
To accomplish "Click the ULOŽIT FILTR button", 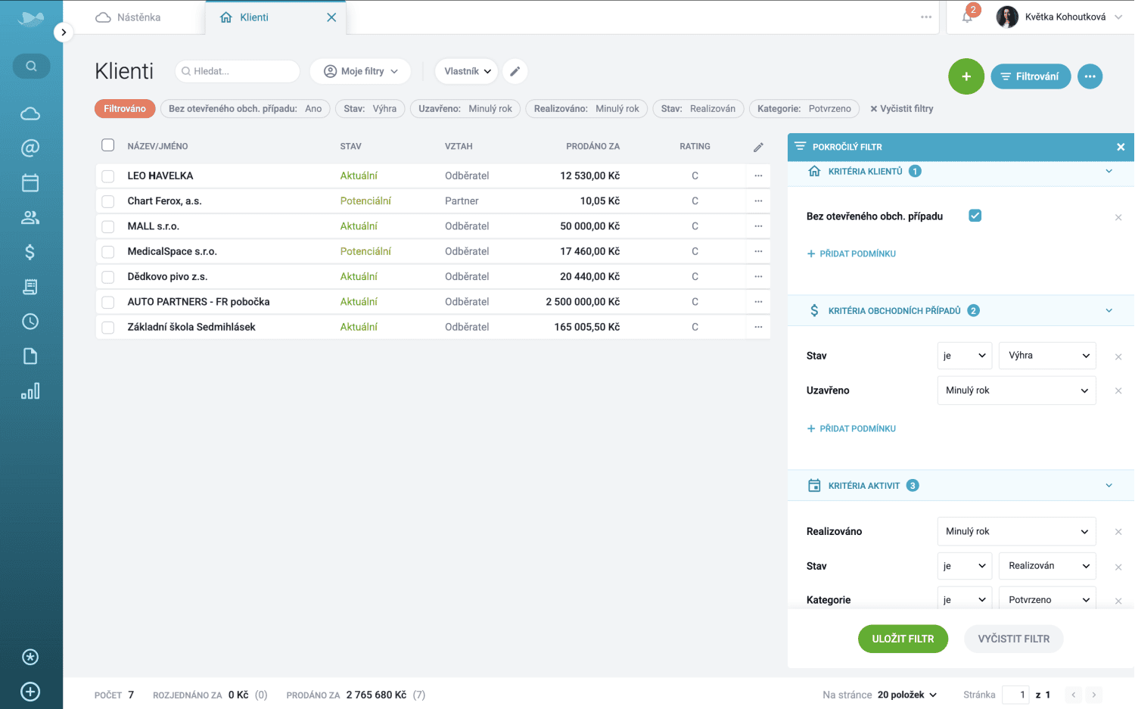I will pos(902,639).
